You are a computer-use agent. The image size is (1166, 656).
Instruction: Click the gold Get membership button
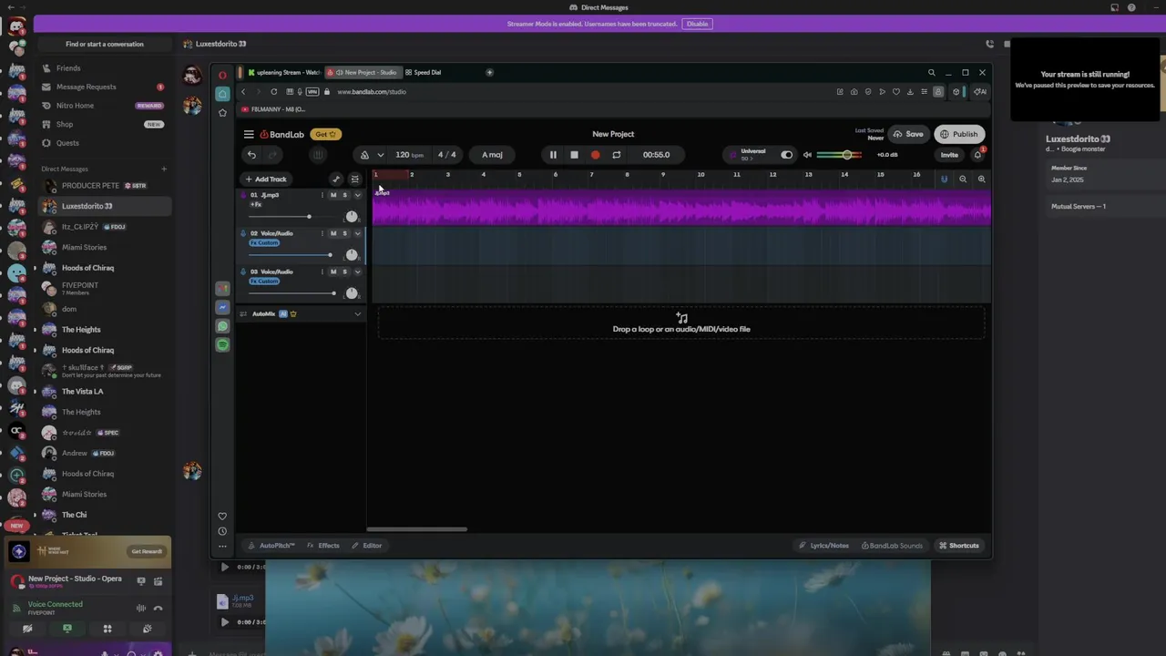tap(325, 134)
